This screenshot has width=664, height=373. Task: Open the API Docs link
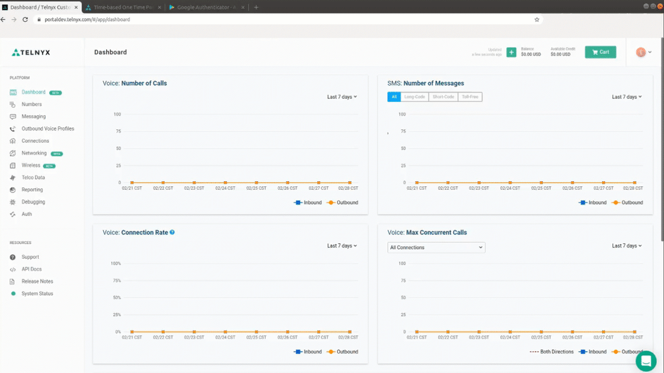(x=31, y=269)
